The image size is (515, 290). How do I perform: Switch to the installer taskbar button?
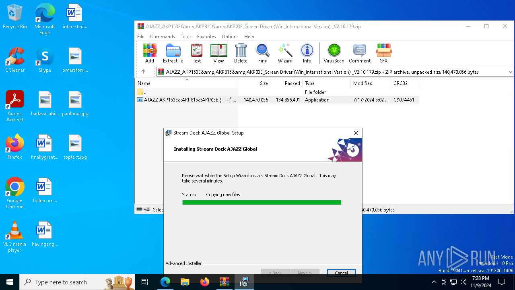244,282
